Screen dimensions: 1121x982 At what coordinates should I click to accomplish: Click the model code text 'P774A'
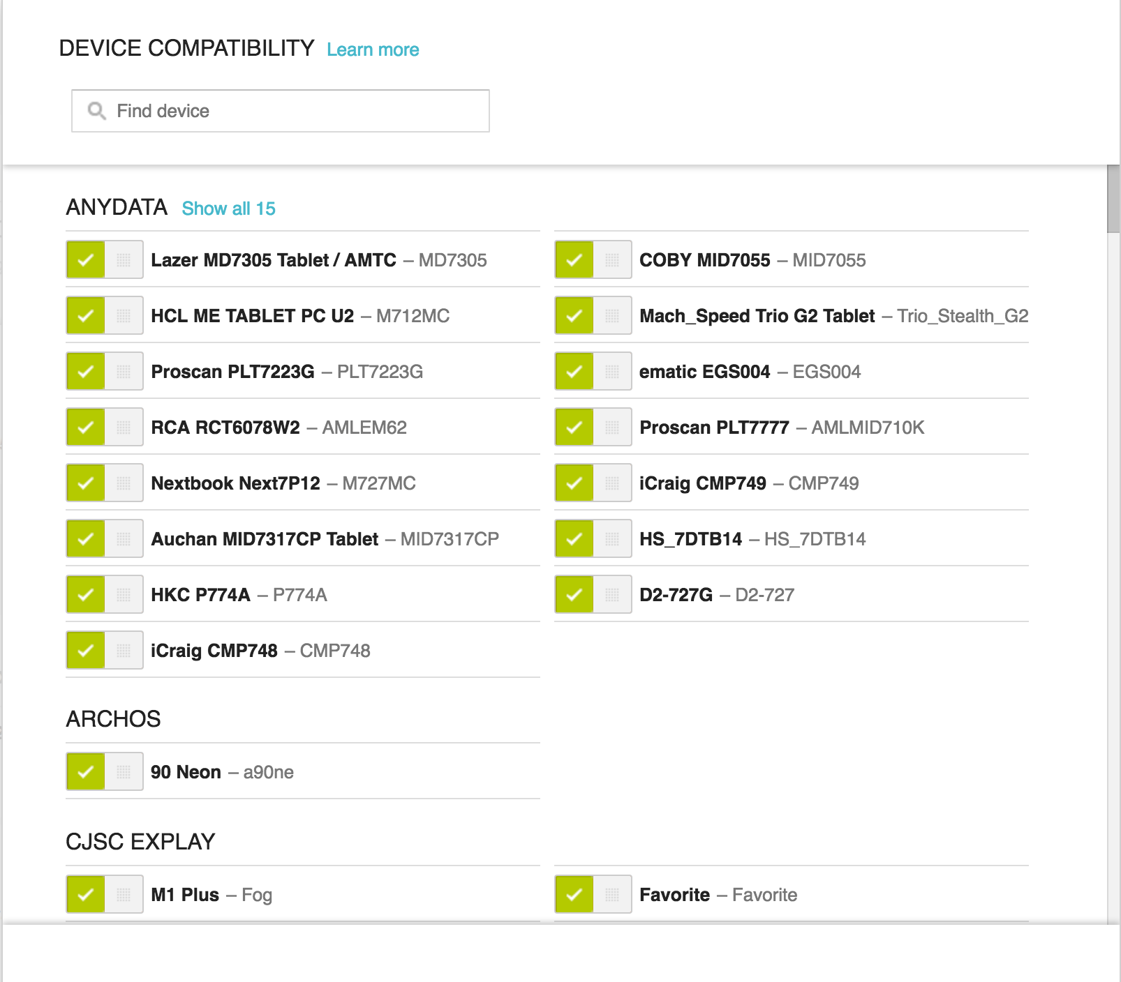[300, 595]
